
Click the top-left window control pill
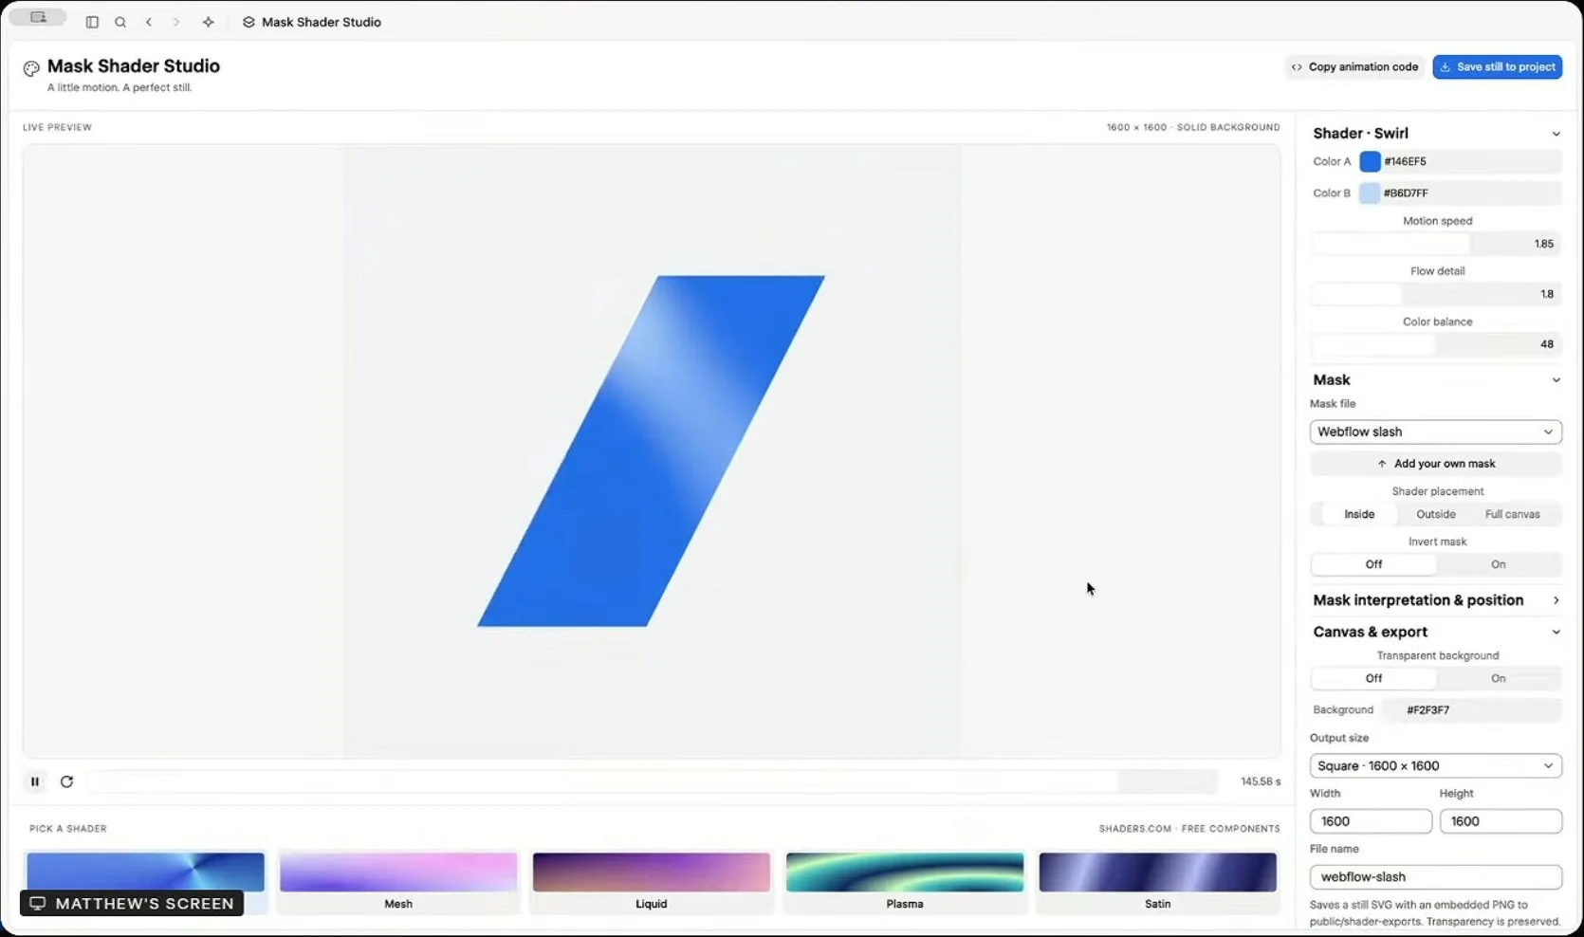point(38,17)
